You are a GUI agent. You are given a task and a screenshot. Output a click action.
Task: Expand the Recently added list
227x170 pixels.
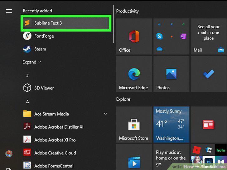click(32, 62)
